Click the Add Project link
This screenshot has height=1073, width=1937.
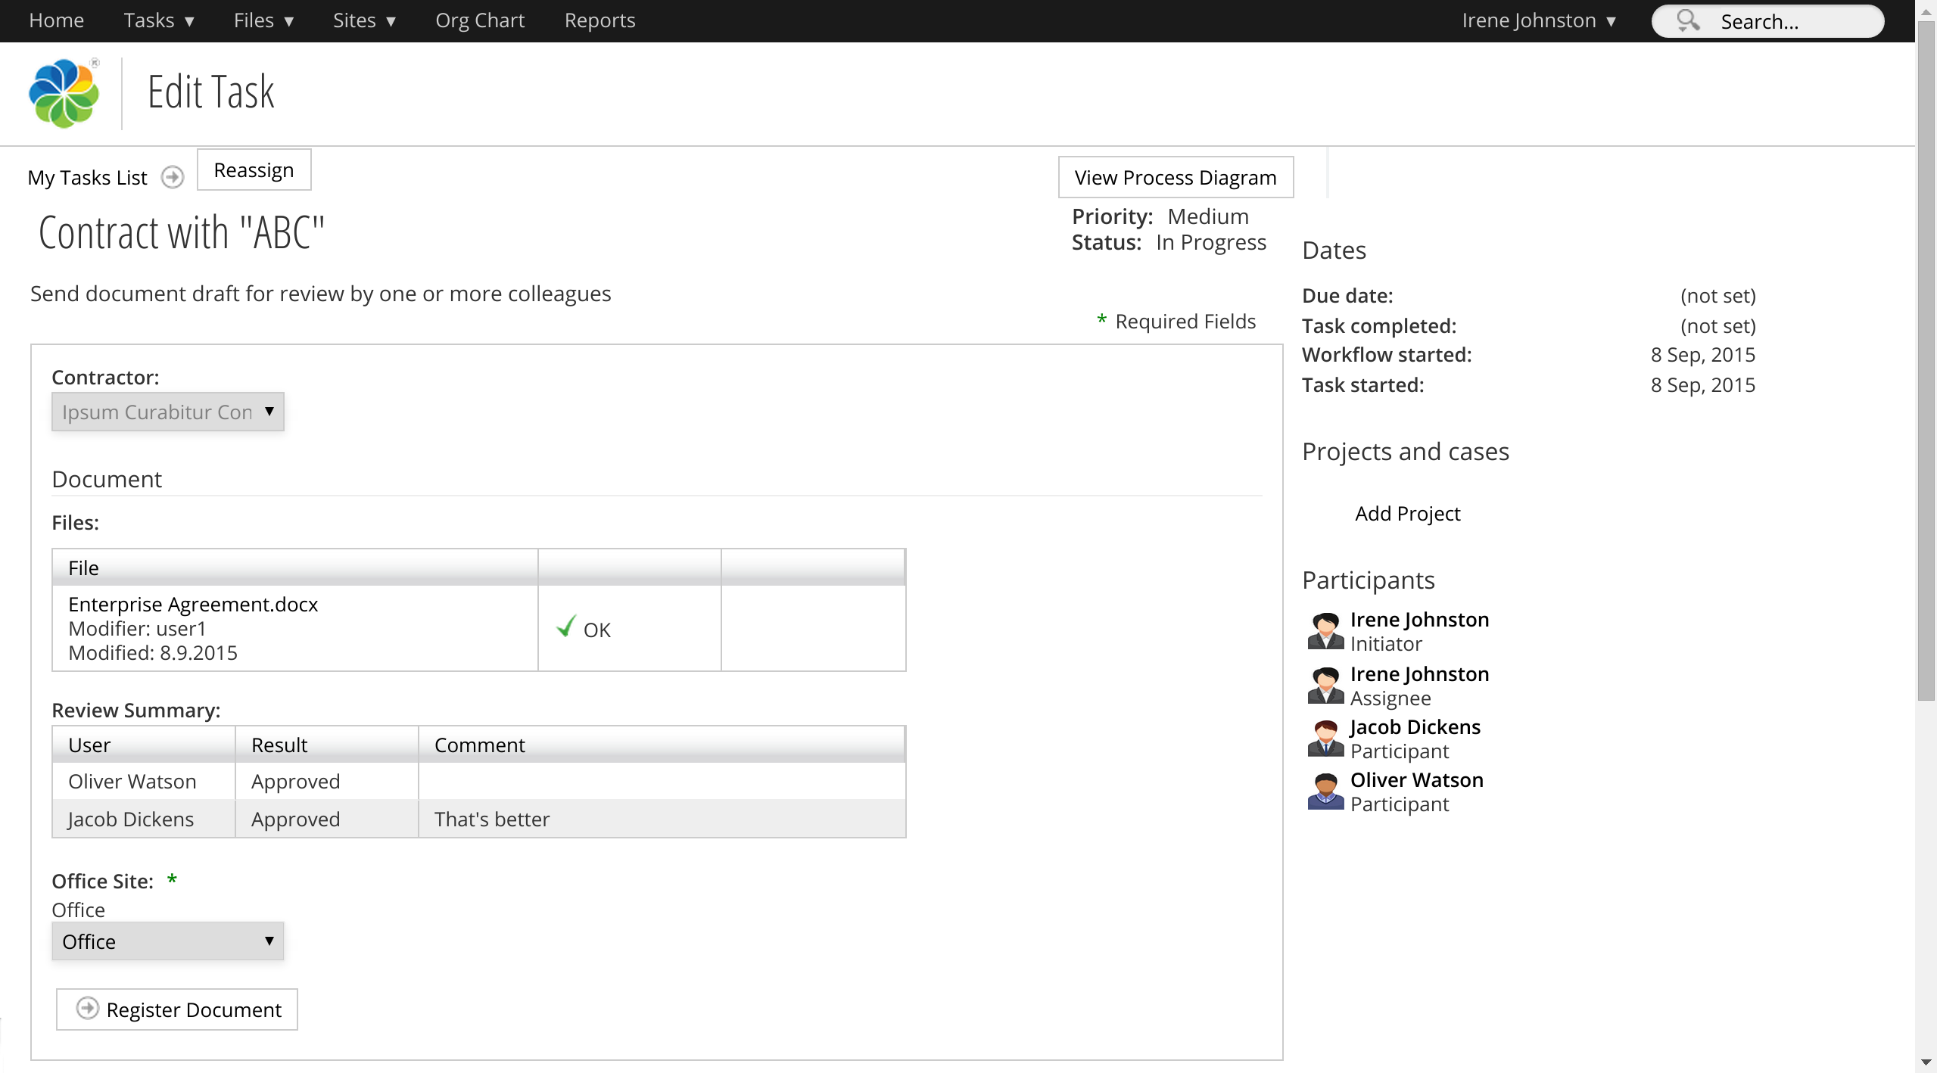pyautogui.click(x=1407, y=513)
